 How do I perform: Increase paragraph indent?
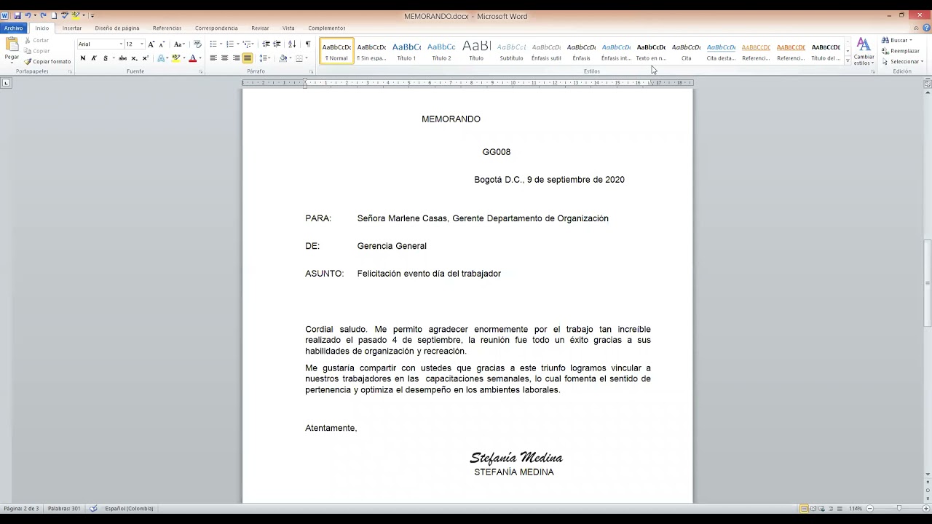277,44
